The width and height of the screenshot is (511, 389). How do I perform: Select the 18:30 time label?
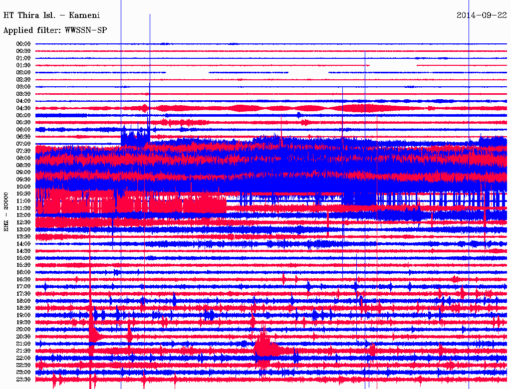(x=23, y=308)
